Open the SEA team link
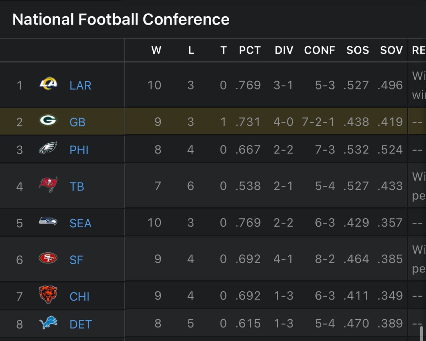 (x=81, y=223)
